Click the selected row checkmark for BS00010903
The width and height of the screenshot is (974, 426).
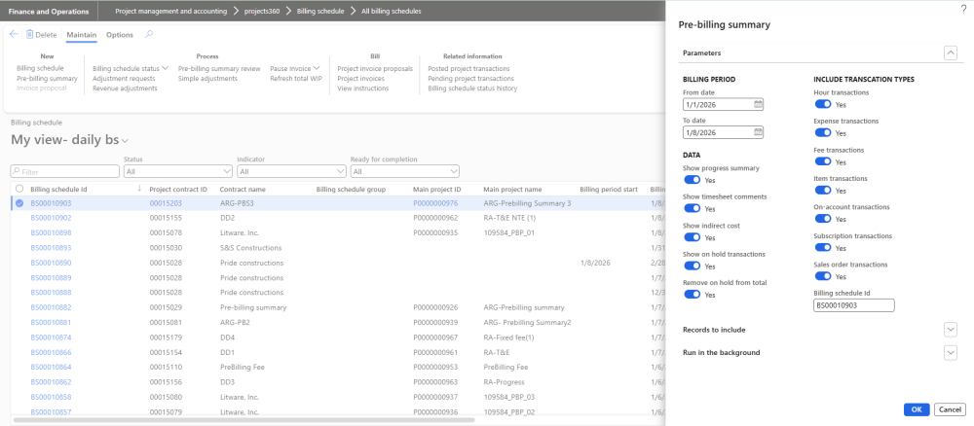[x=19, y=203]
